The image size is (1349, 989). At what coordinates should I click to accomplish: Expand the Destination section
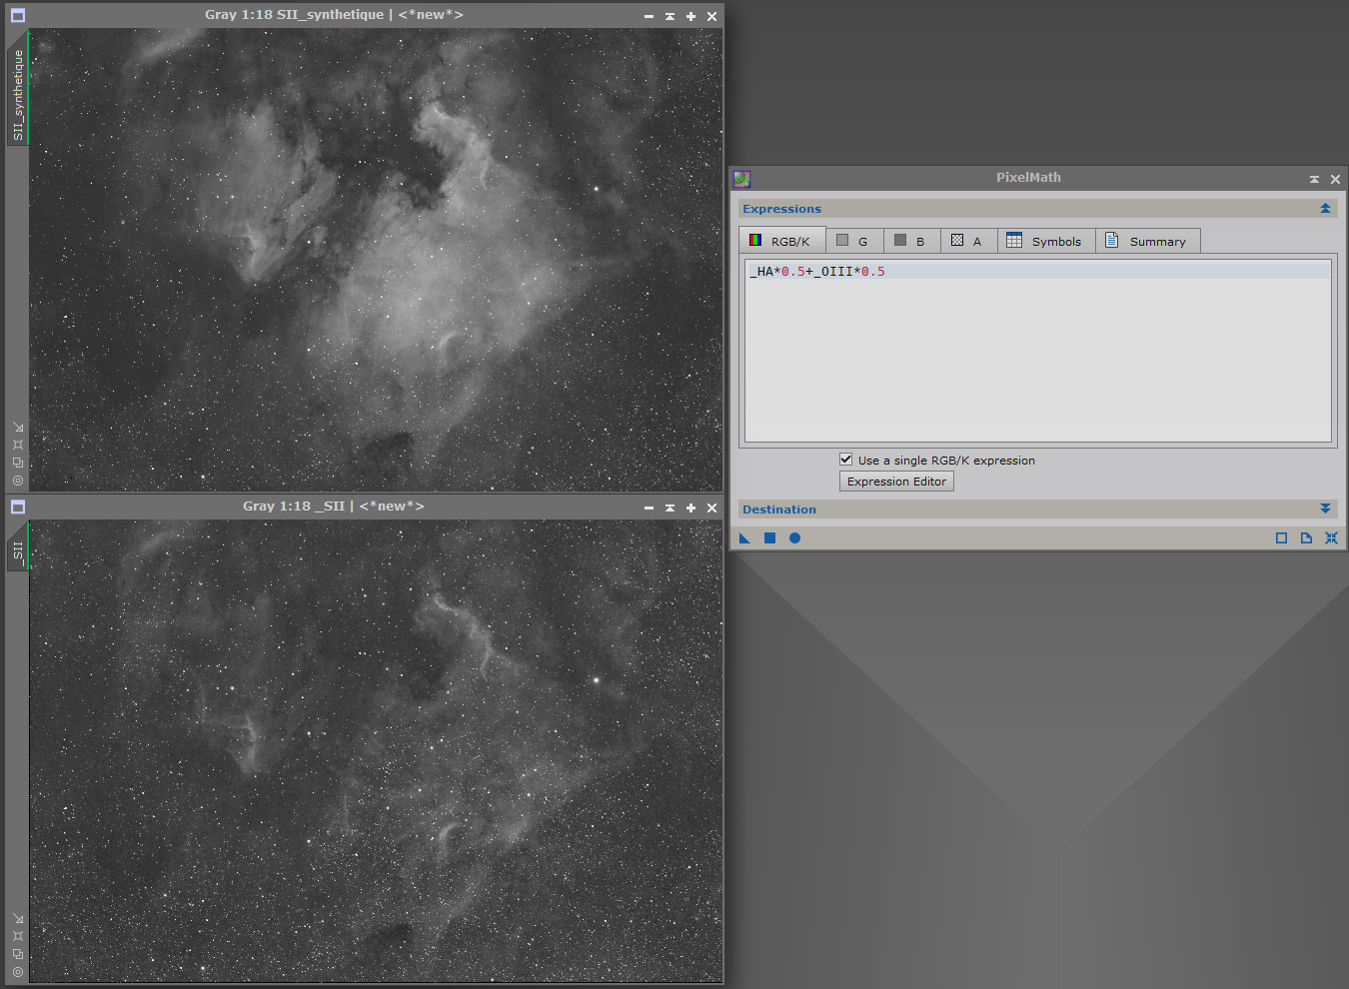pos(1325,509)
